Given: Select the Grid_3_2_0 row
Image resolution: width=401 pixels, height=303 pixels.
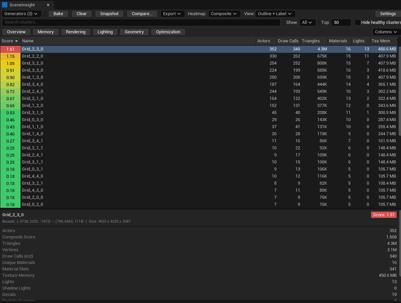Looking at the screenshot, I should tap(199, 63).
